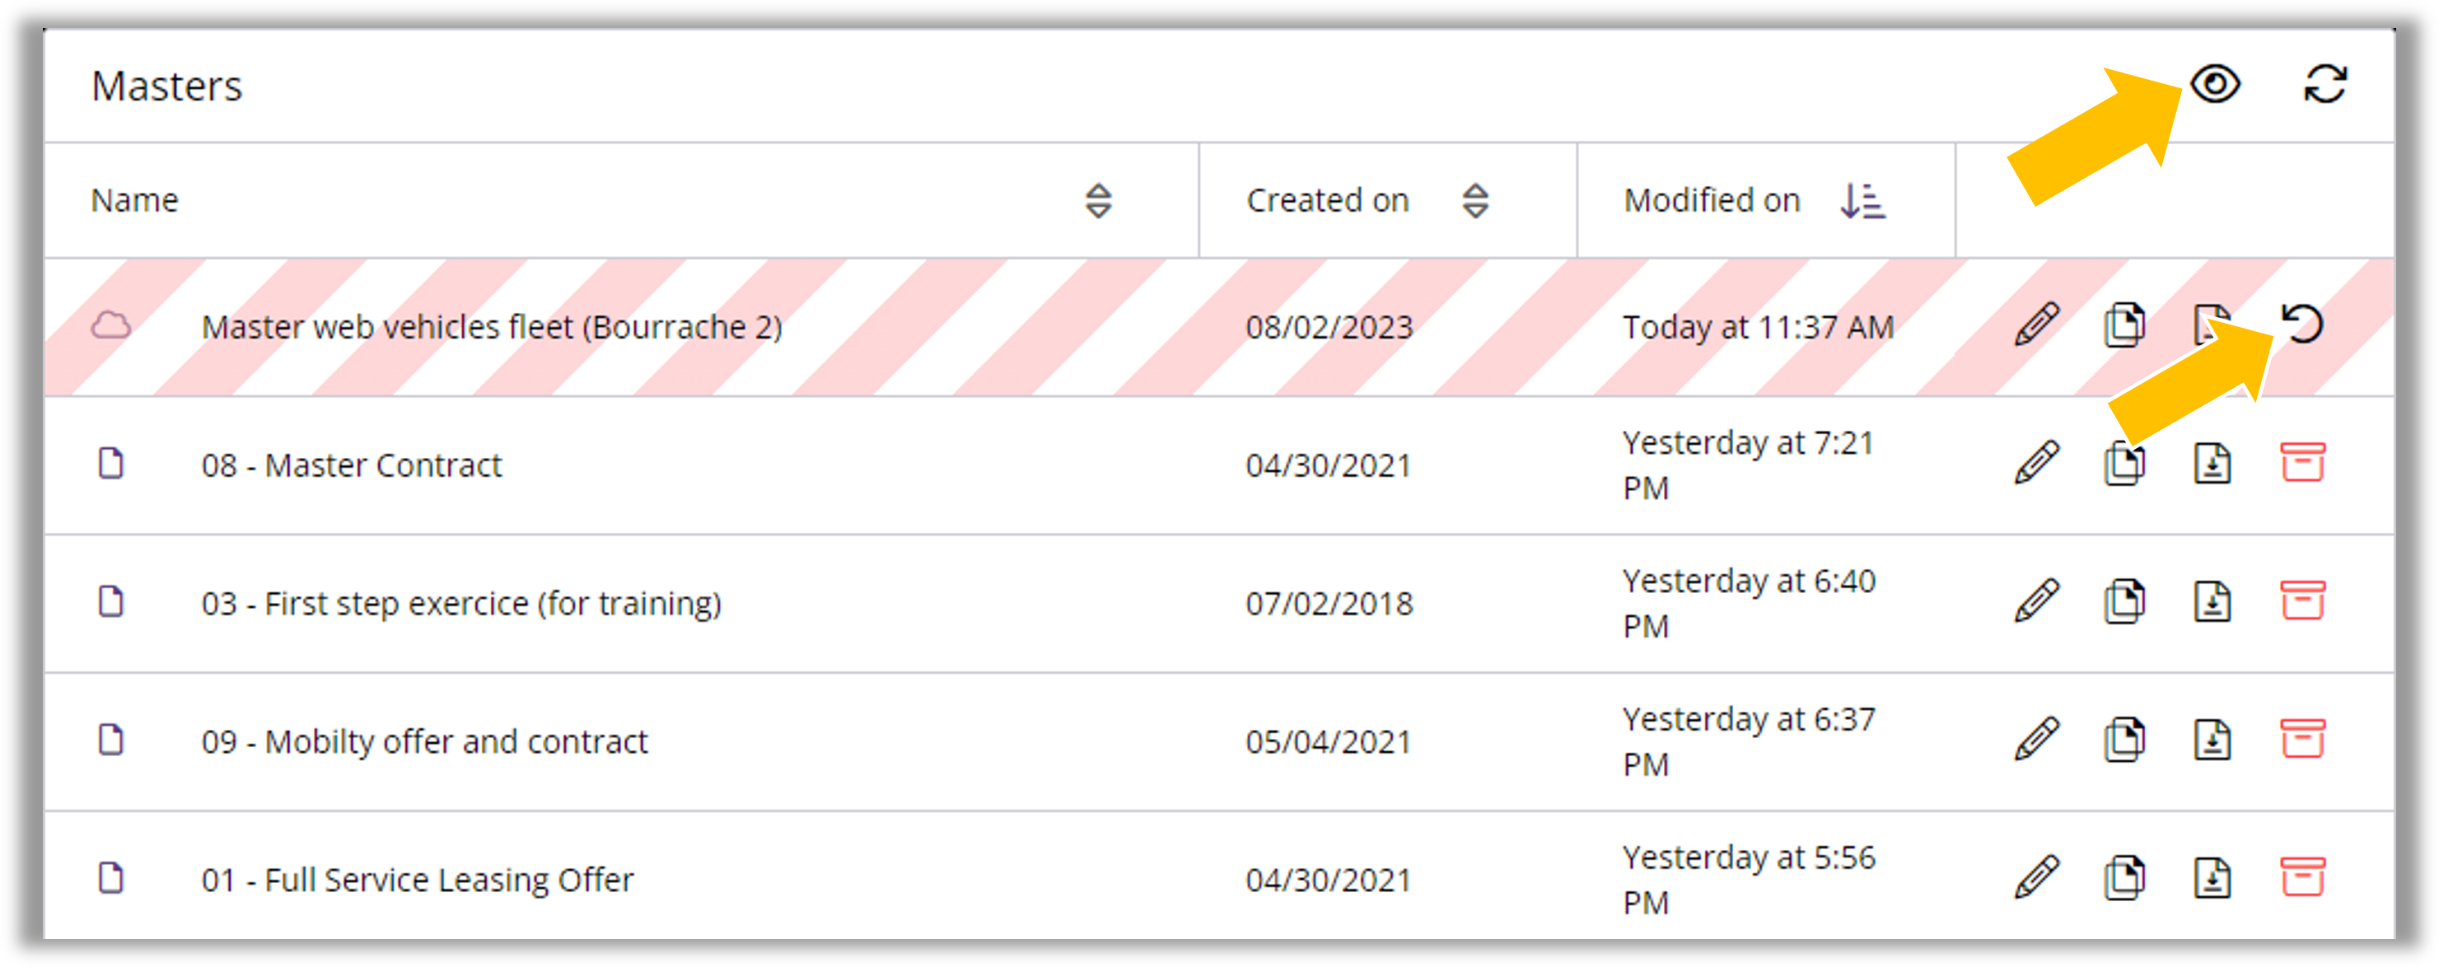
Task: Toggle the eye visibility icon in Masters header
Action: (2215, 84)
